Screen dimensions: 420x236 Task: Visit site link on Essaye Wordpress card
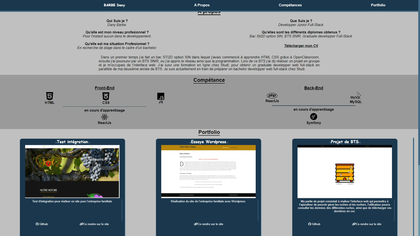[208, 224]
